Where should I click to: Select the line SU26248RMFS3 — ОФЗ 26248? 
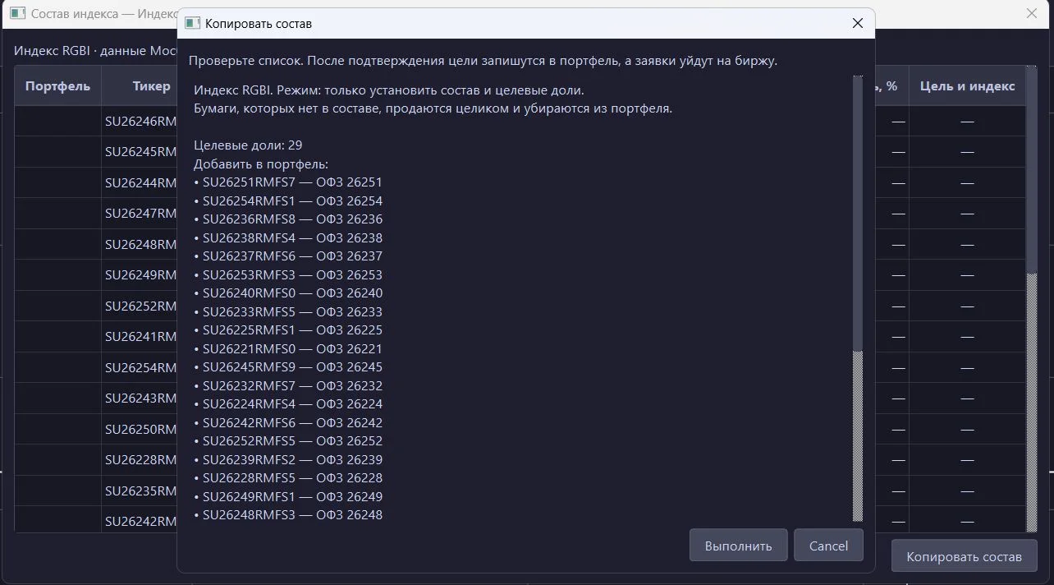click(x=288, y=515)
